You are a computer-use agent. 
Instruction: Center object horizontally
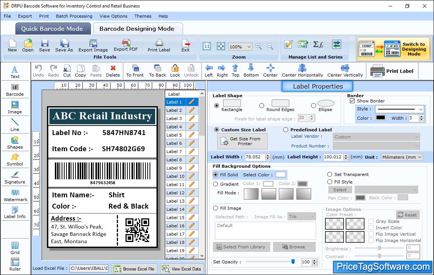tap(302, 71)
